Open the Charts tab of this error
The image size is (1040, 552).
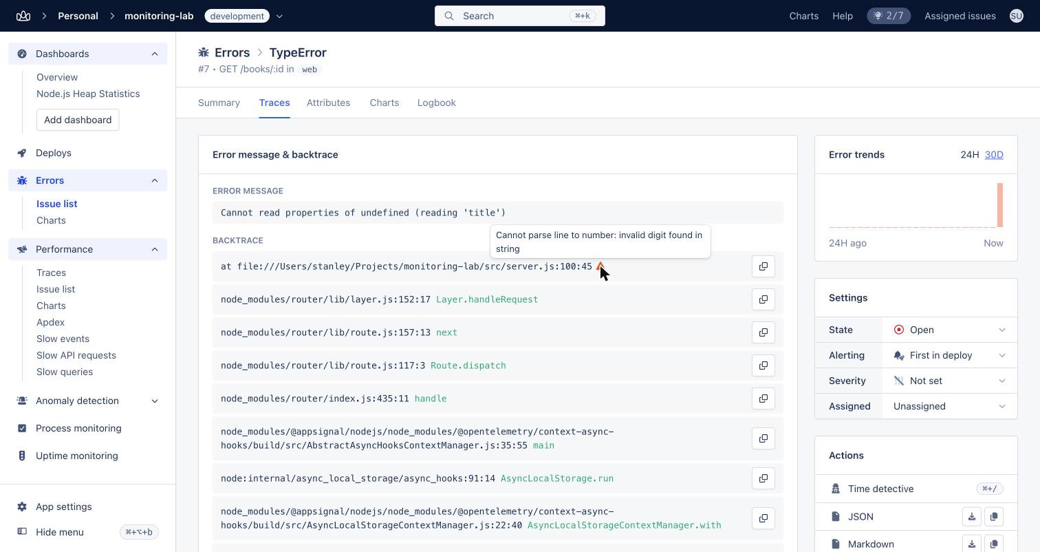coord(384,103)
